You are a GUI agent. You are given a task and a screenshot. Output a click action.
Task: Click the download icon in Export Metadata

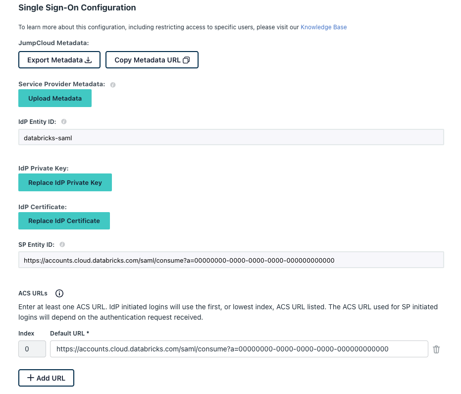point(89,60)
